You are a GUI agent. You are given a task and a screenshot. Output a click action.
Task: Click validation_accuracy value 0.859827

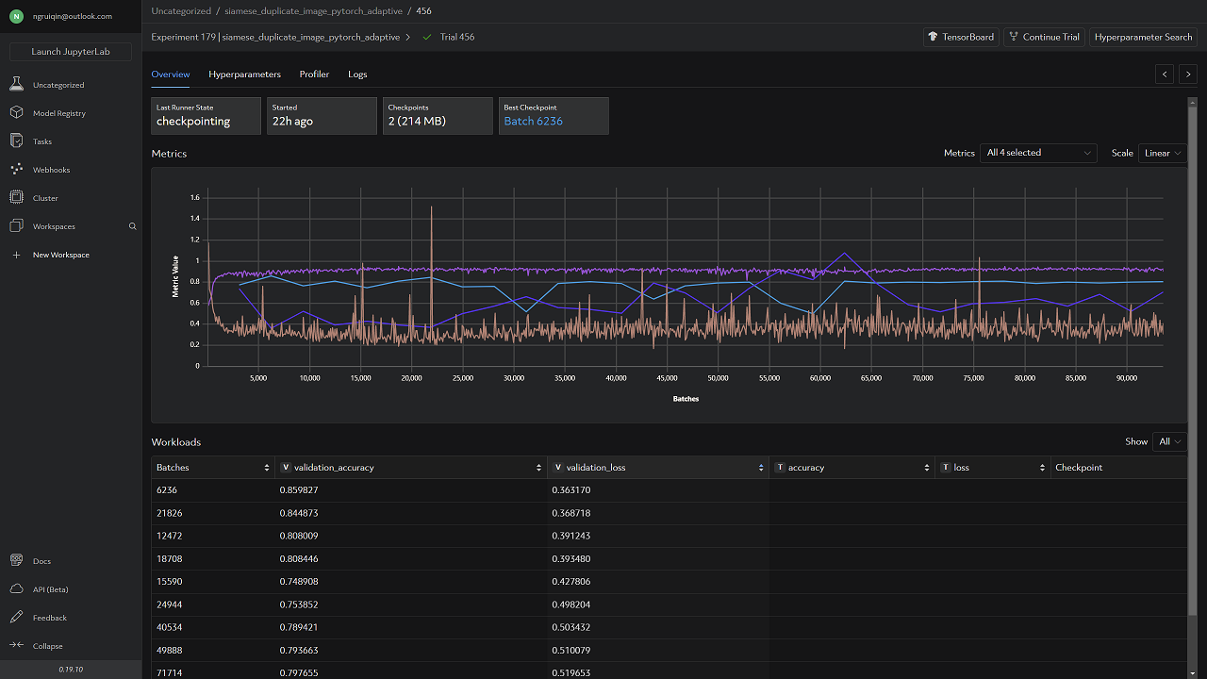click(299, 490)
